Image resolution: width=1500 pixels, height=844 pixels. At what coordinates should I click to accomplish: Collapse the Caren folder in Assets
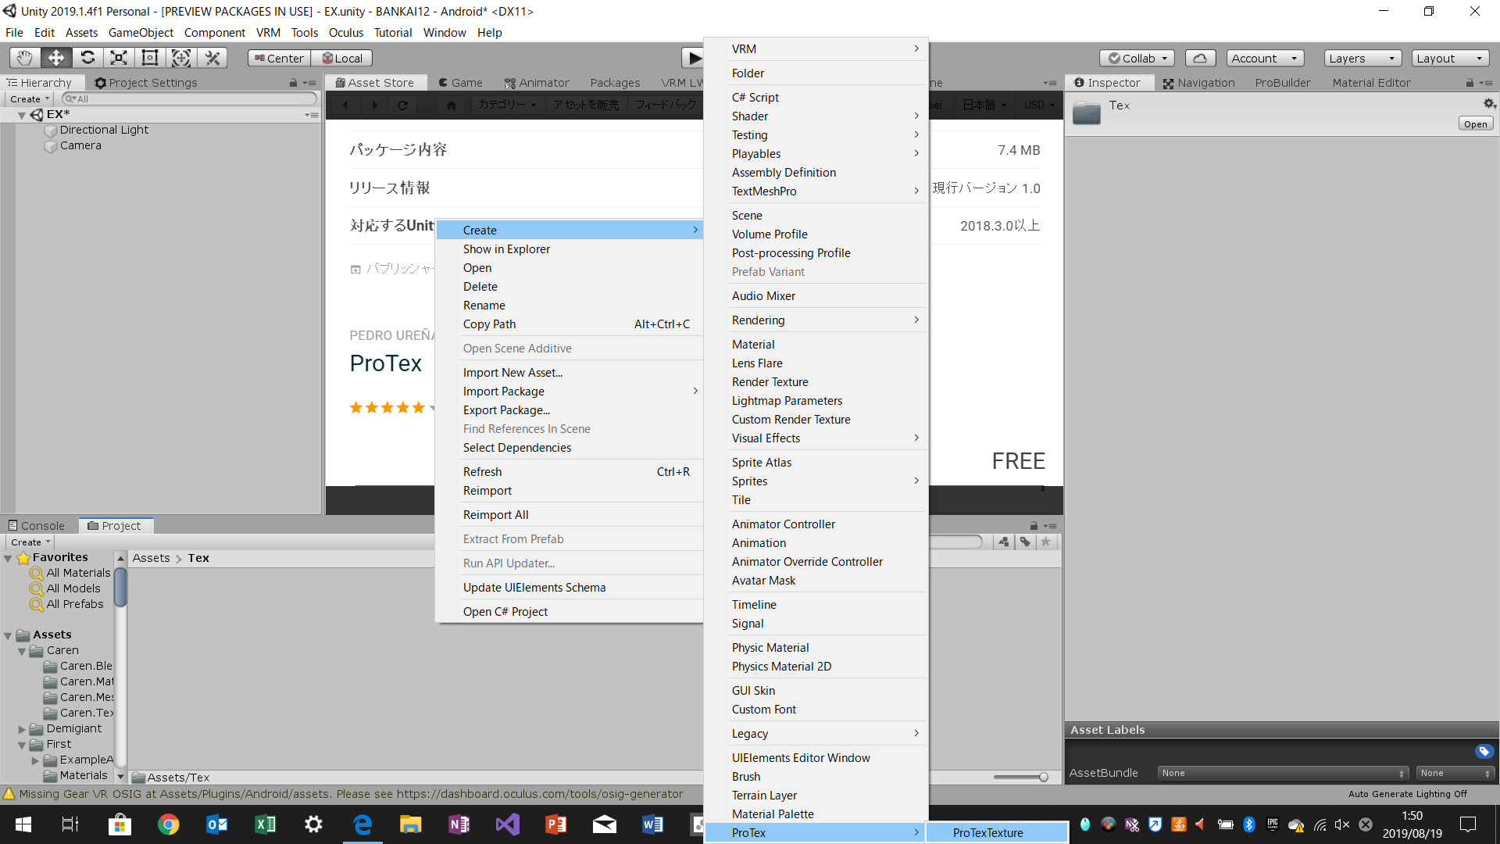(x=22, y=651)
